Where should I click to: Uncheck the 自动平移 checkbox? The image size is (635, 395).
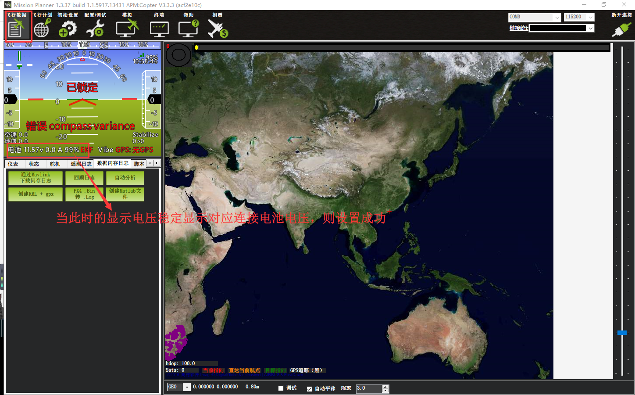click(x=309, y=388)
